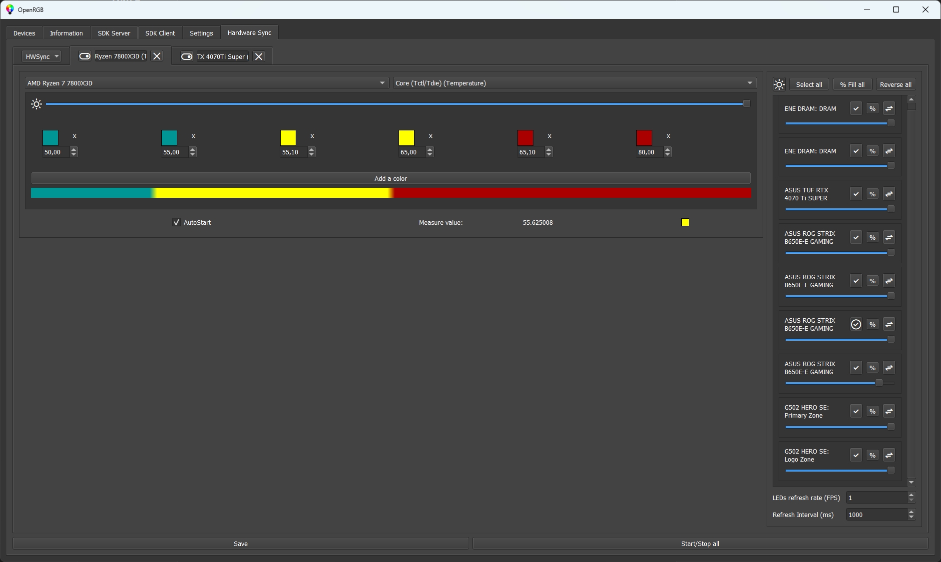Save the hardware sync configuration

(x=240, y=544)
